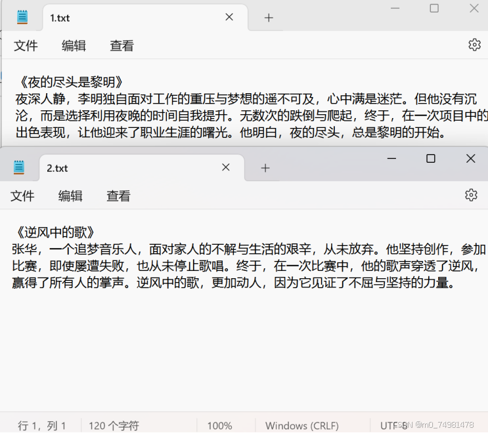Click empty text area below 2.txt content
This screenshot has width=488, height=433.
(244, 351)
